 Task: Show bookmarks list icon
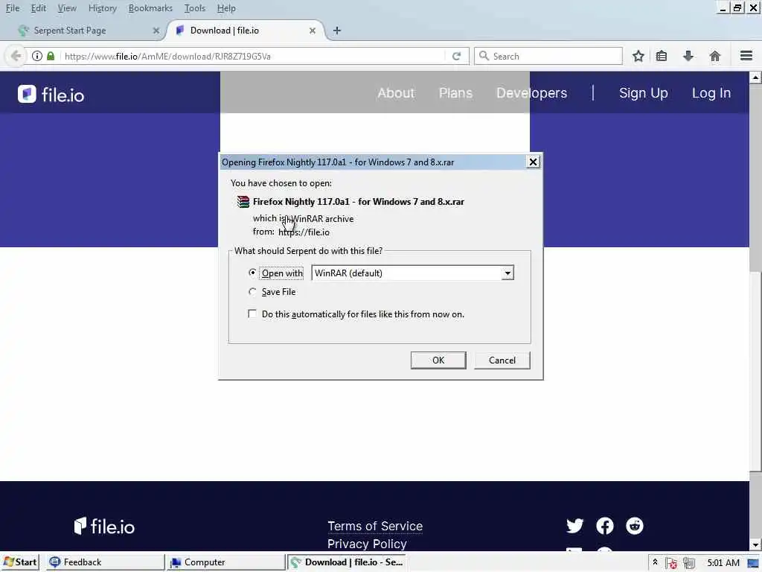(x=662, y=56)
